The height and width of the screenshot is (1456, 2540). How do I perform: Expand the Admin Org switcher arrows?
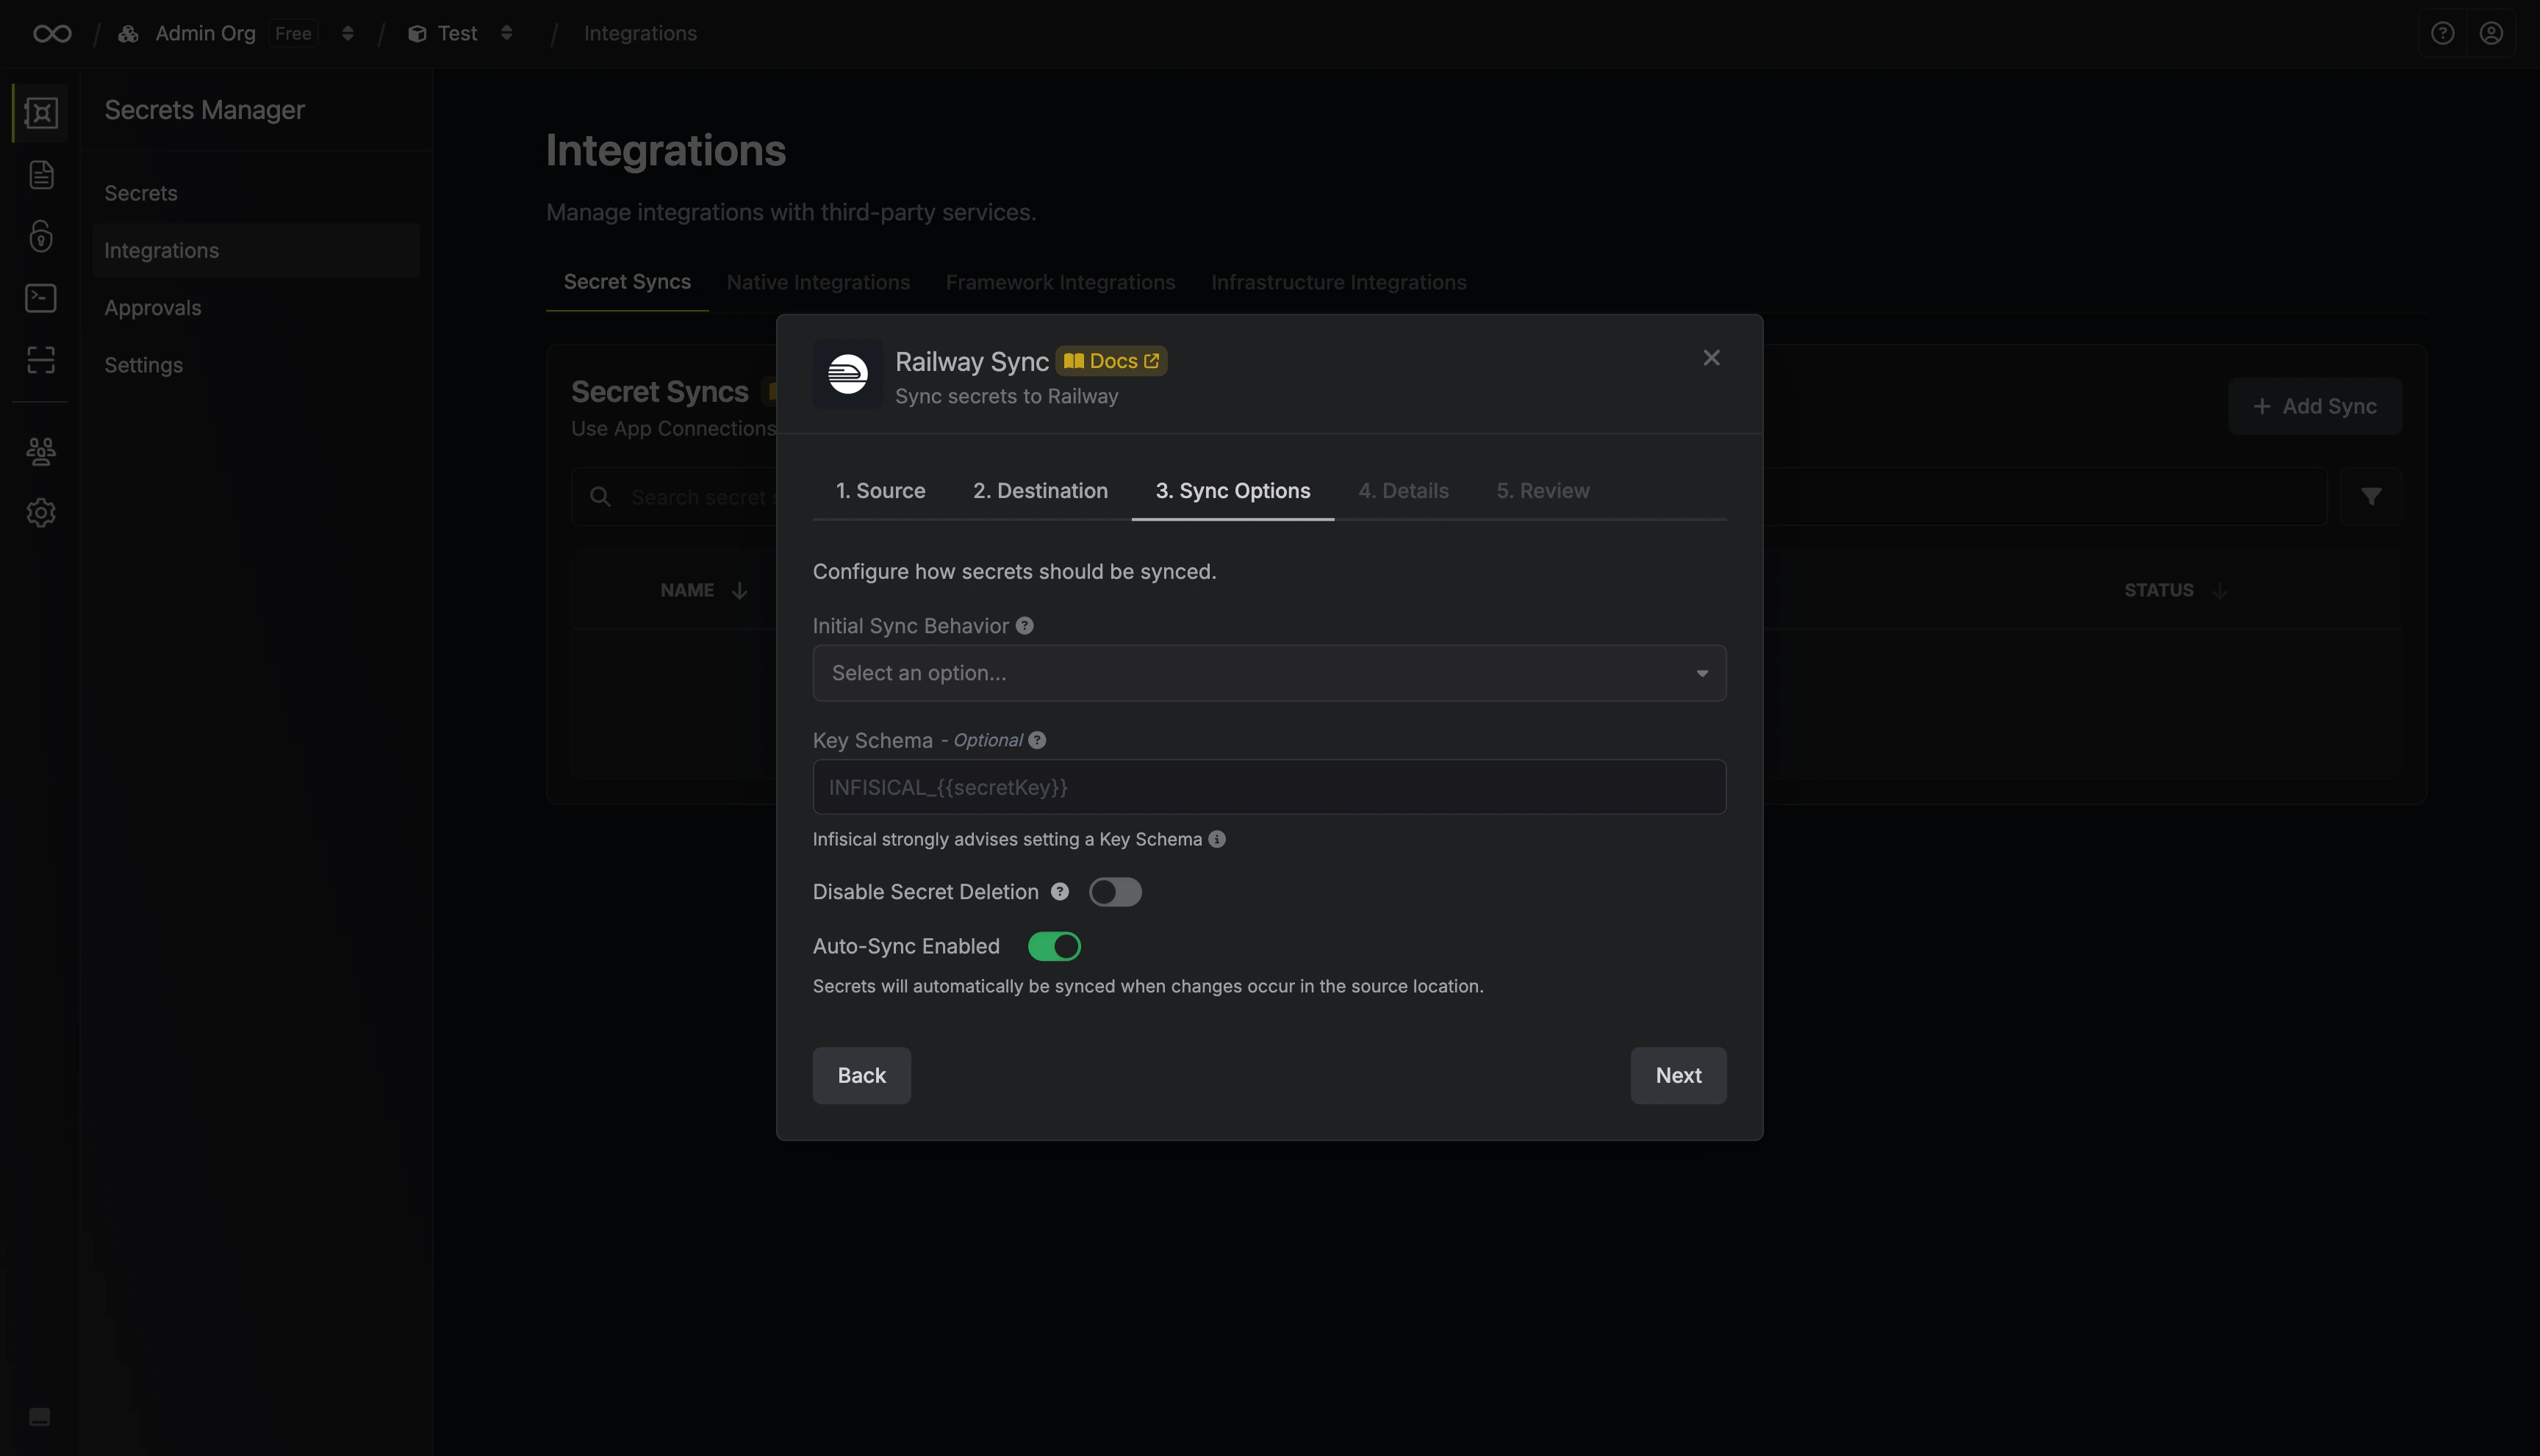[x=348, y=34]
